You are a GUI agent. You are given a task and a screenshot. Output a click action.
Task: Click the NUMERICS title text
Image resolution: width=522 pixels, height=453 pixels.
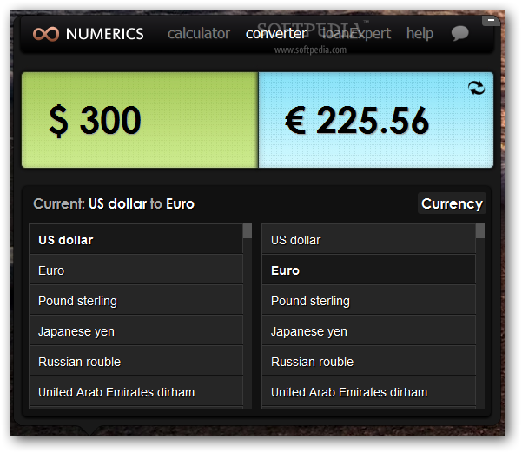pos(105,34)
